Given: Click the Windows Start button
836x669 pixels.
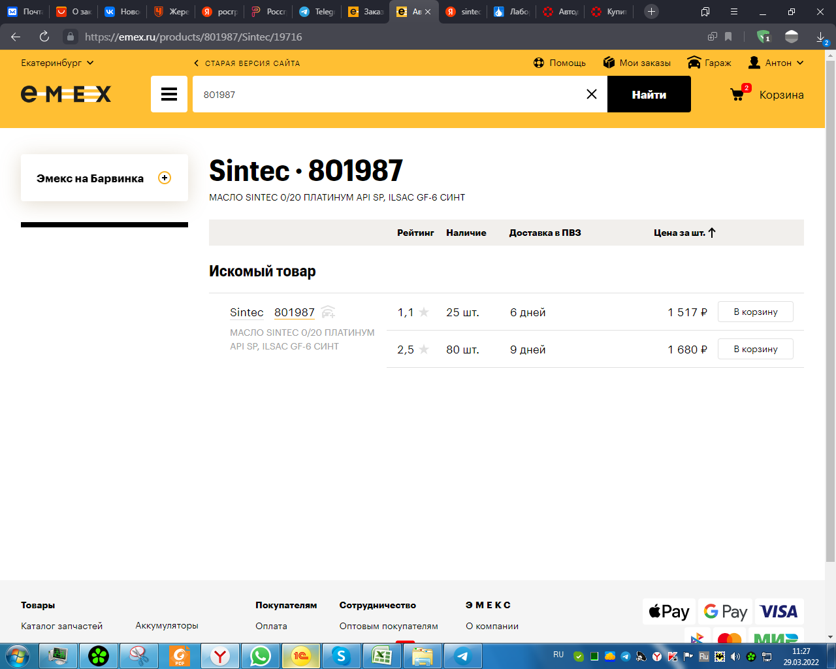Looking at the screenshot, I should (18, 656).
